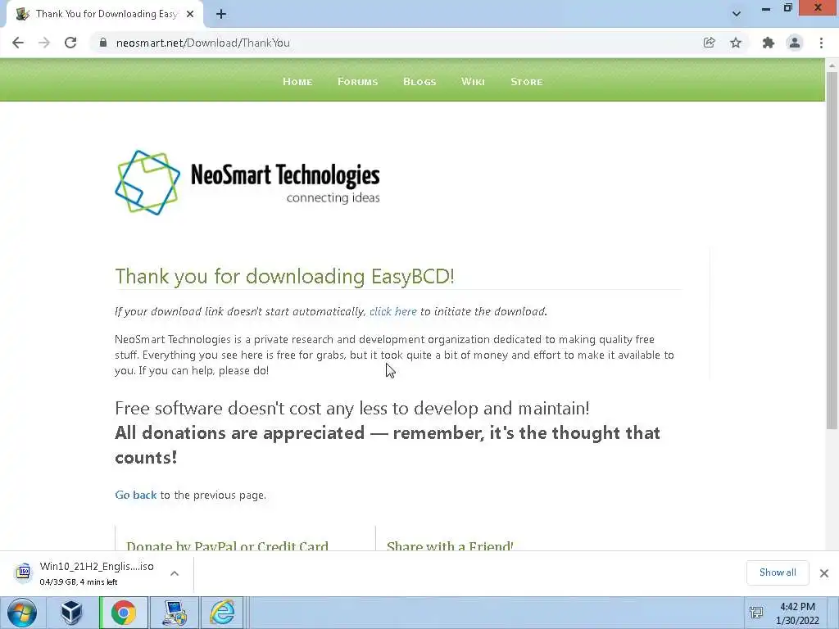839x629 pixels.
Task: Open the Chrome three-dot menu
Action: [x=821, y=43]
